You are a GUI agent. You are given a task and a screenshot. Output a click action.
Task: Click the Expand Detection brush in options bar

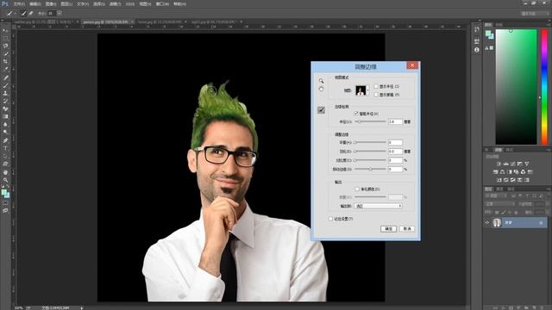click(x=23, y=14)
